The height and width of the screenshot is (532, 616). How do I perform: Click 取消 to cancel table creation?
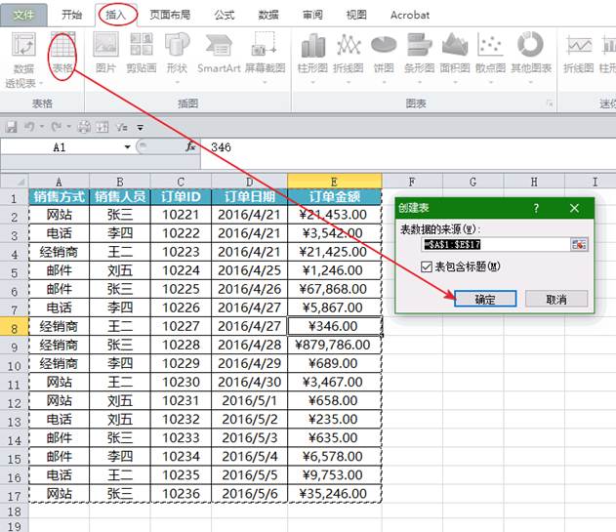point(554,299)
